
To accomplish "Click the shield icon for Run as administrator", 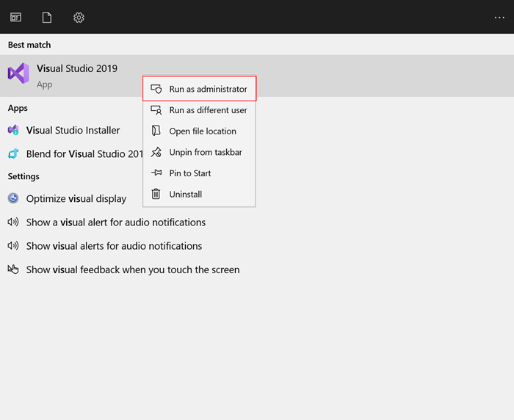I will [x=156, y=89].
